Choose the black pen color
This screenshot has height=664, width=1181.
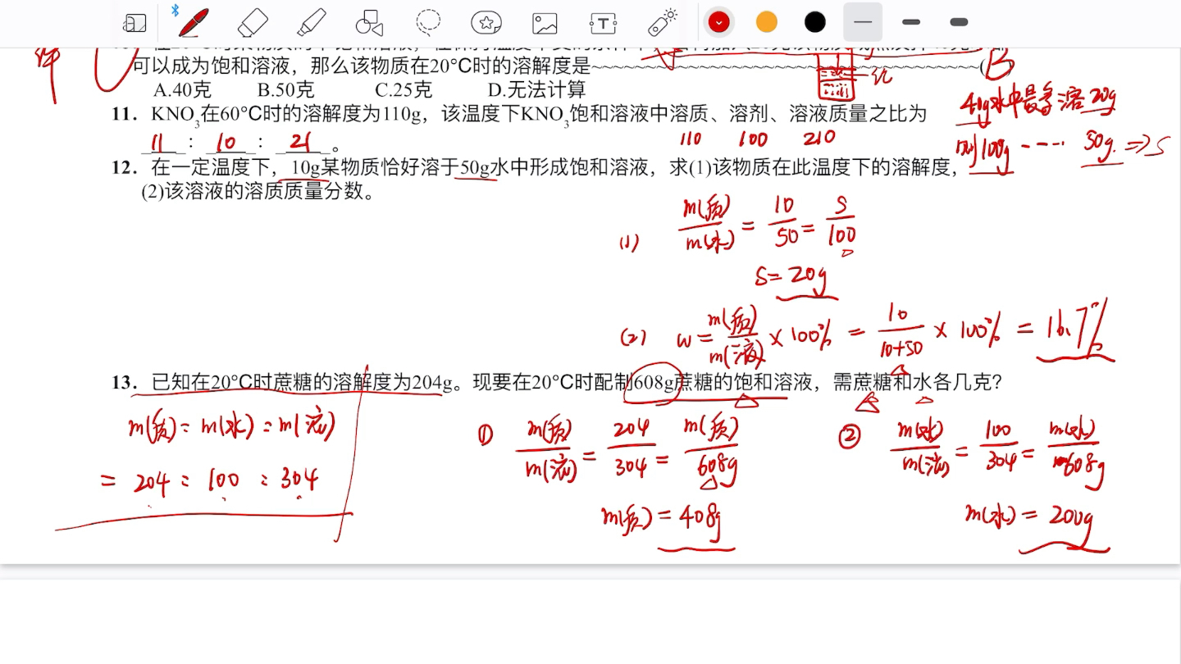814,22
